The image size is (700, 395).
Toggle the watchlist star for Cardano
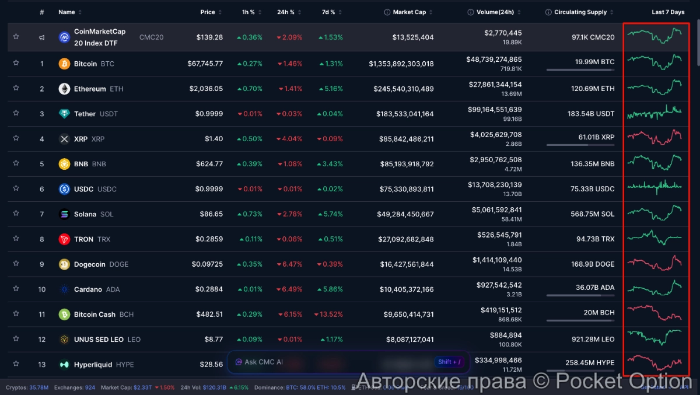pyautogui.click(x=16, y=289)
